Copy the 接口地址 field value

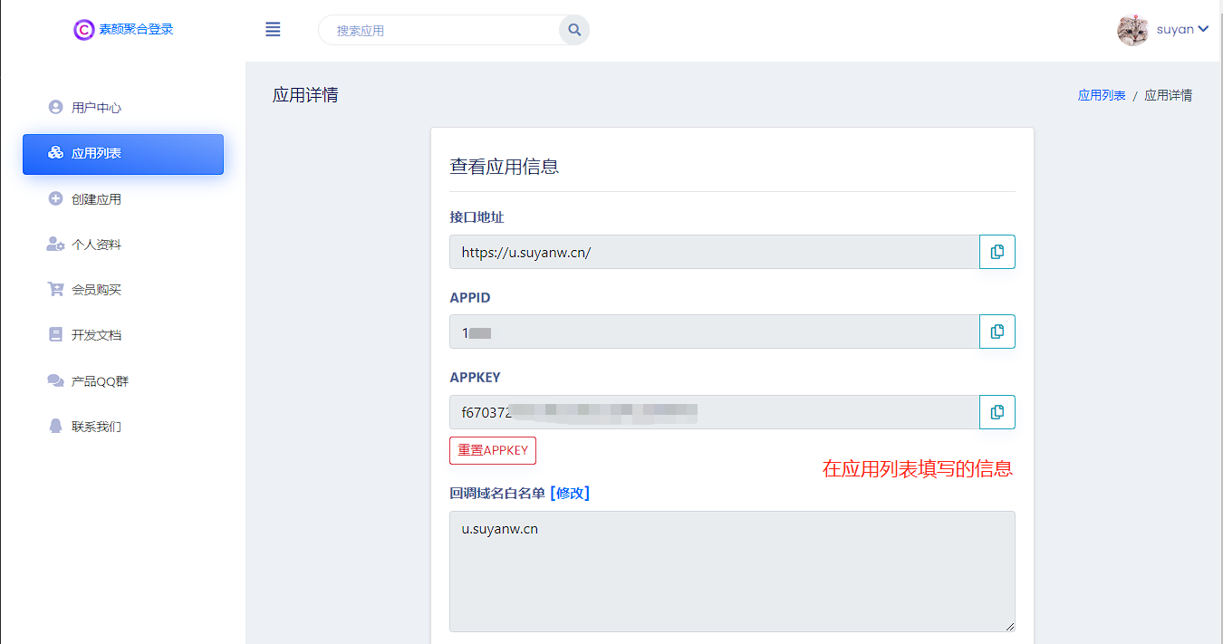[997, 252]
